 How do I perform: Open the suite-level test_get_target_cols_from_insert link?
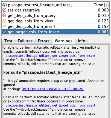point(50,105)
